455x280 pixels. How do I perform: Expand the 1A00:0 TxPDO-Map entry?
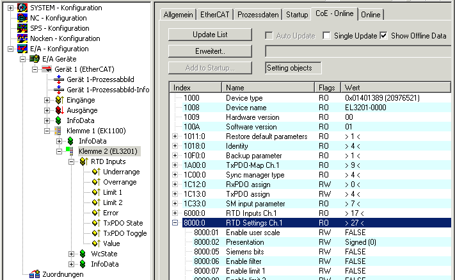click(x=175, y=165)
